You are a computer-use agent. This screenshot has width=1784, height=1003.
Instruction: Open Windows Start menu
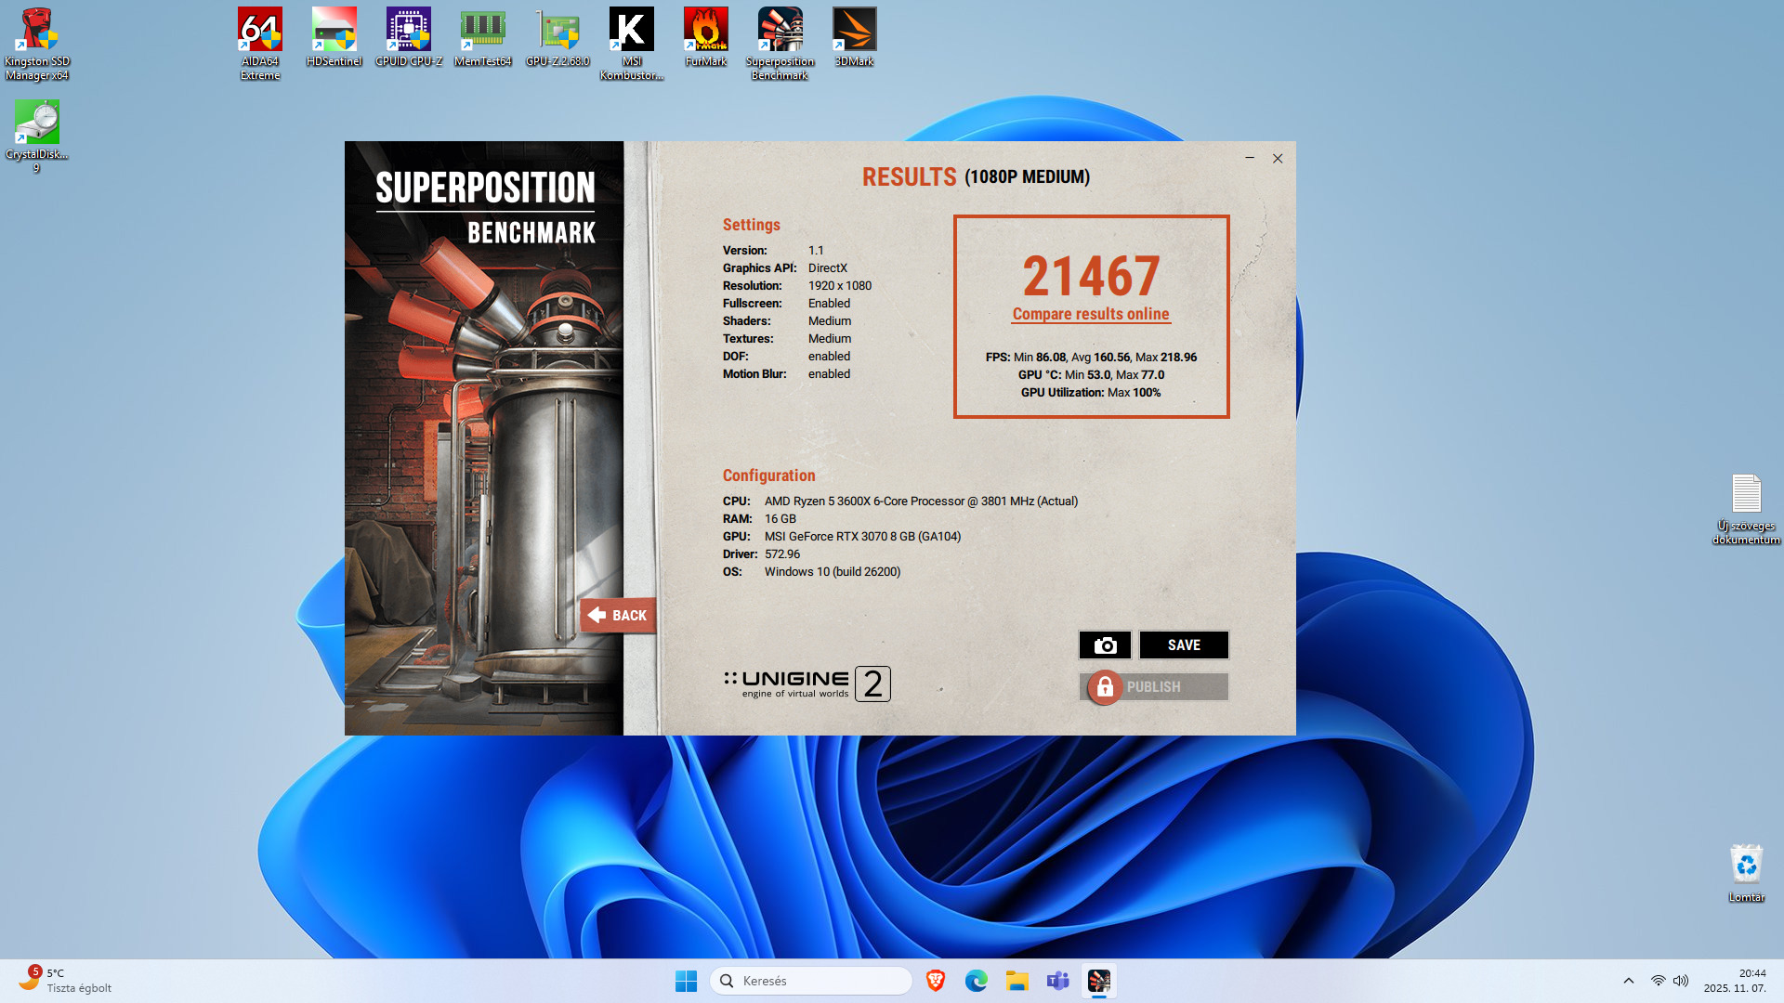(x=686, y=981)
